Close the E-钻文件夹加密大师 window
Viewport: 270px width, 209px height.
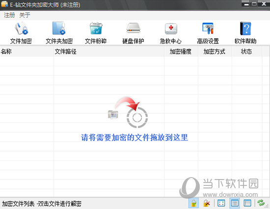(264, 4)
